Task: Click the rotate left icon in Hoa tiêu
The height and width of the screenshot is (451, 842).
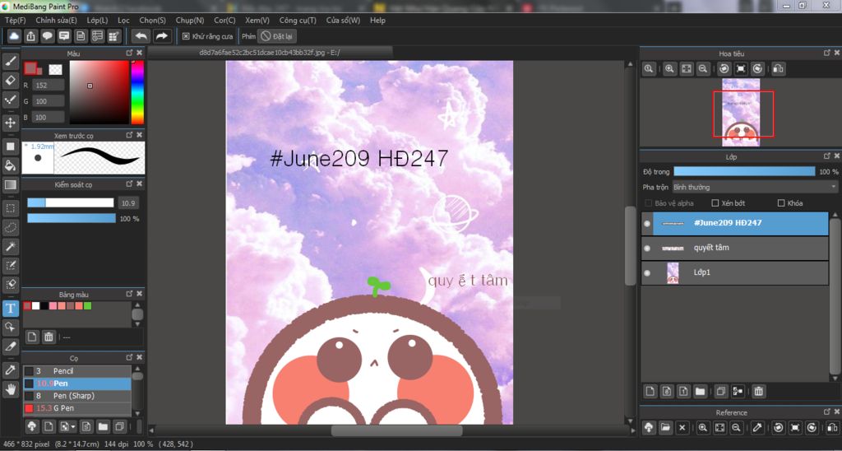Action: [724, 69]
